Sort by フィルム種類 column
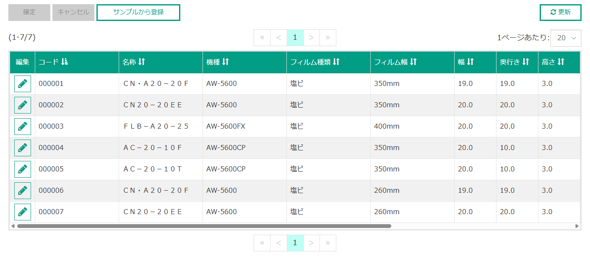This screenshot has height=264, width=590. point(336,62)
